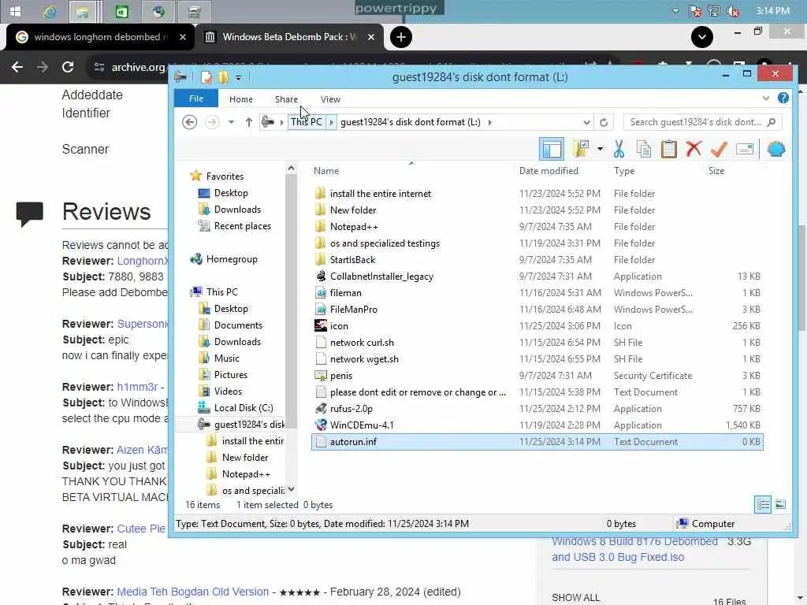Open the Explorer Help icon
Image resolution: width=807 pixels, height=605 pixels.
pos(783,98)
